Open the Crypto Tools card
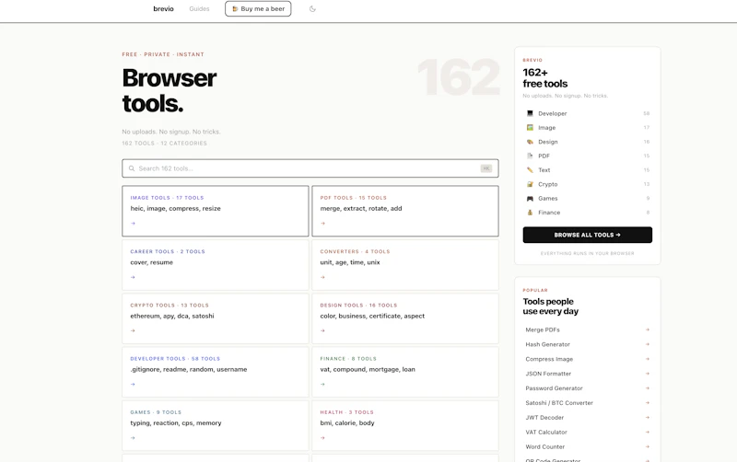737x462 pixels. 216,318
